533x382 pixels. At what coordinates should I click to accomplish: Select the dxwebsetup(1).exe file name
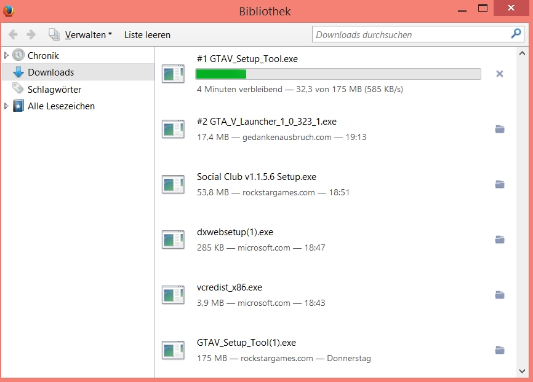235,232
